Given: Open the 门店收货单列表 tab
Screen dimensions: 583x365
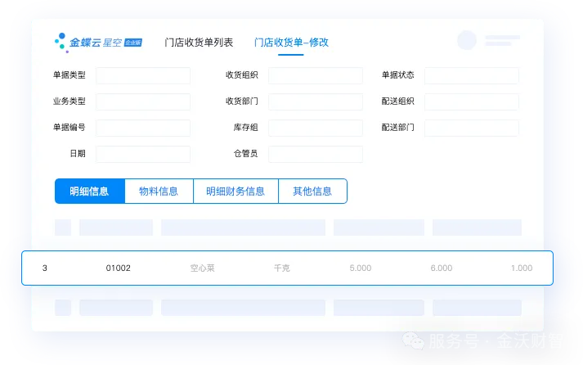Looking at the screenshot, I should point(199,43).
